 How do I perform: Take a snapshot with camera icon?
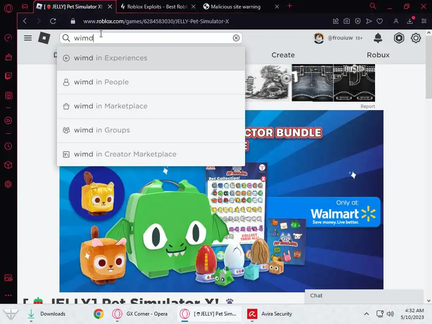pos(347,21)
